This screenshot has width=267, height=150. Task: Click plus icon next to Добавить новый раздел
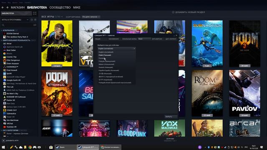[173, 12]
